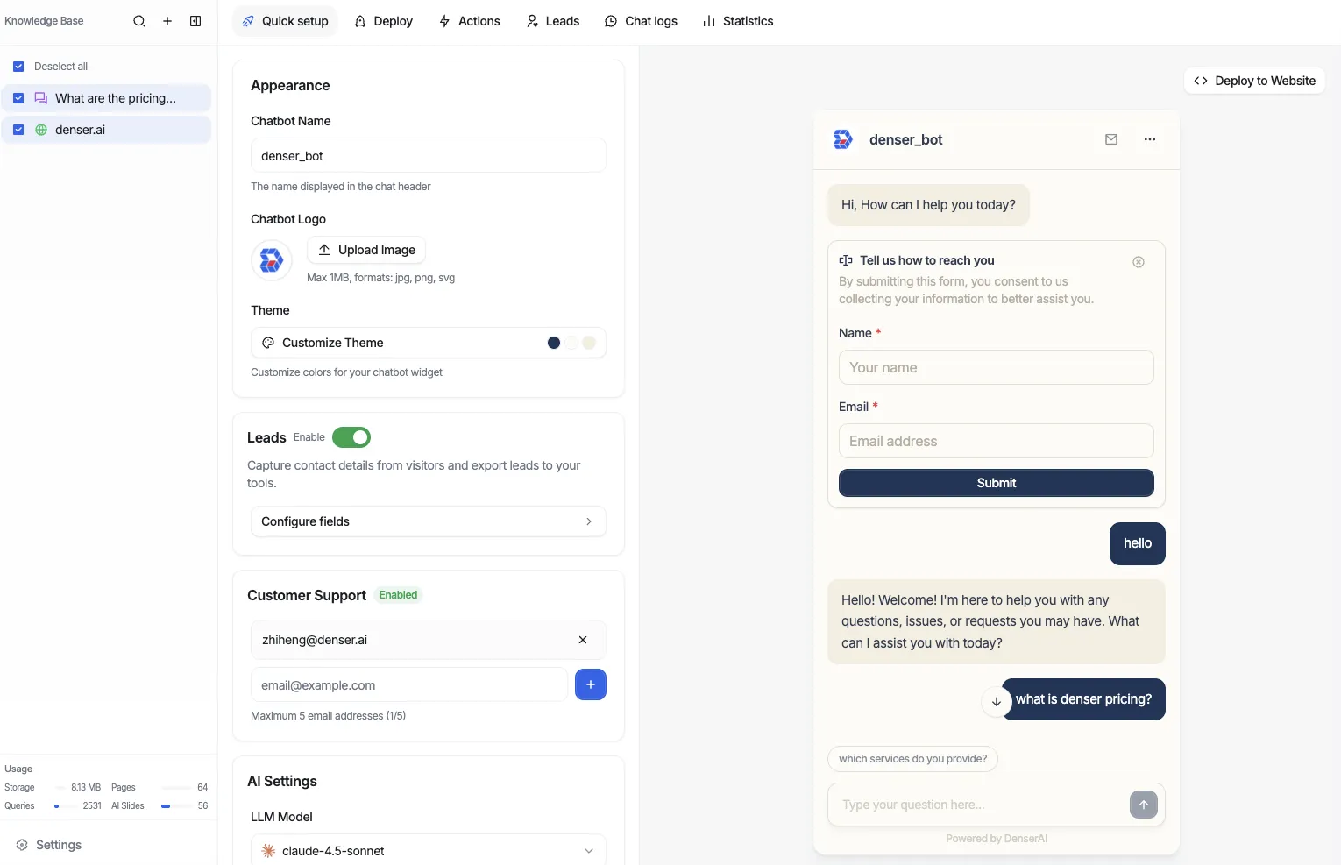Click the email icon in the denser_bot header
Viewport: 1341px width, 865px height.
point(1110,139)
